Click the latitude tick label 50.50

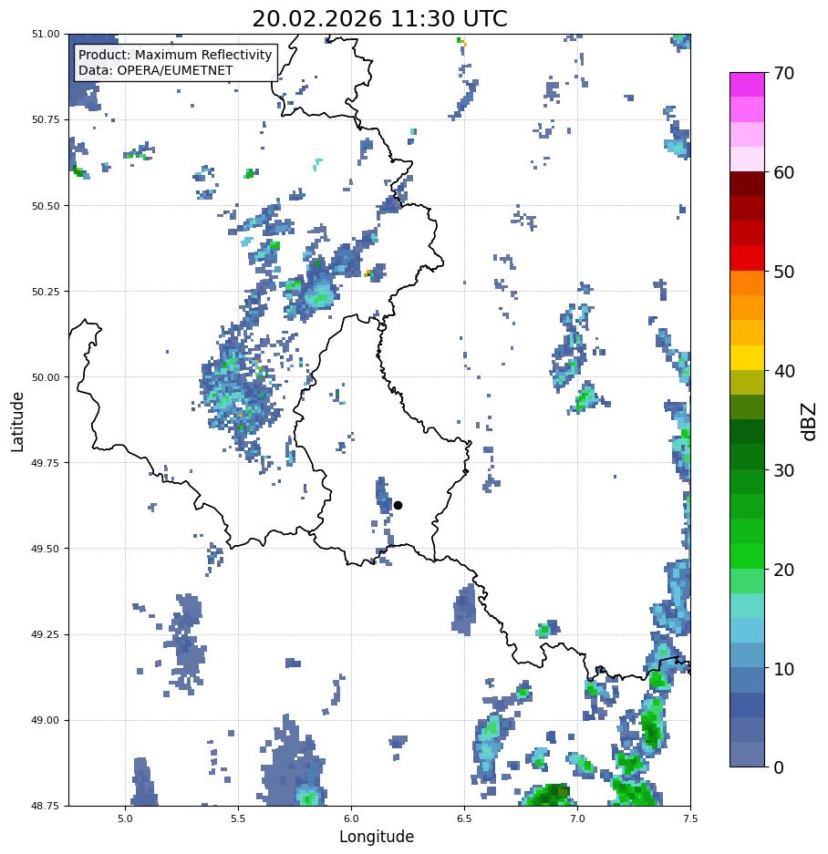click(46, 206)
